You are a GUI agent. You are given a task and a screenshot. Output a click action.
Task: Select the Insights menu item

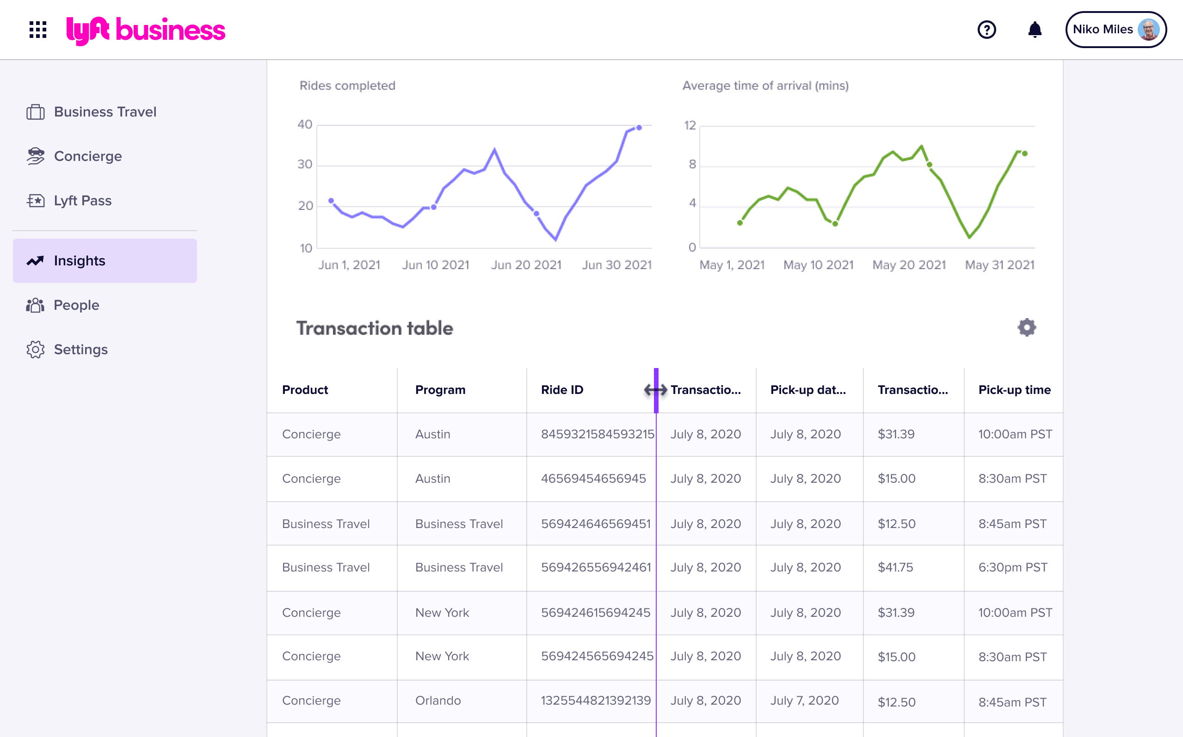pyautogui.click(x=105, y=261)
